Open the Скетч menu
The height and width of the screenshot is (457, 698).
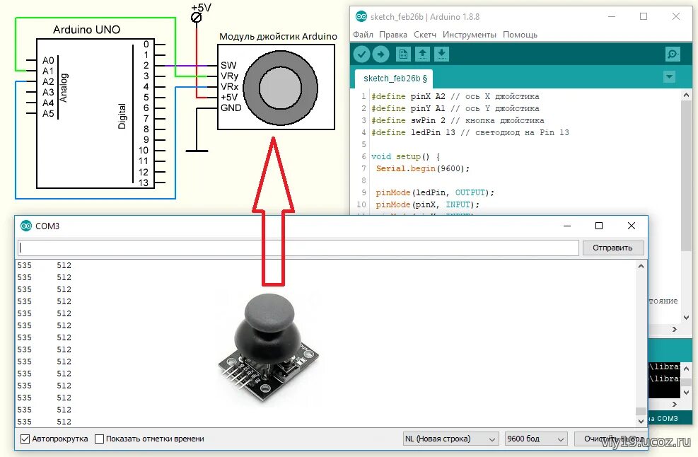[x=425, y=35]
